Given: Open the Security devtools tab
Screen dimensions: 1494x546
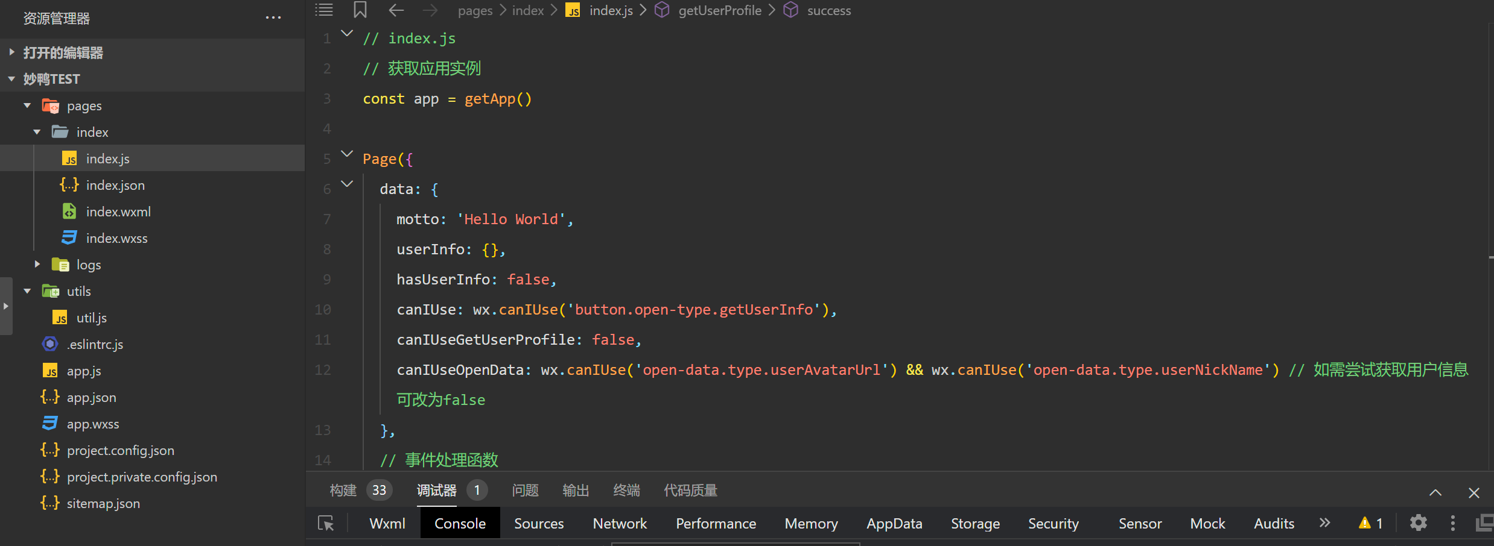Looking at the screenshot, I should (x=1054, y=523).
